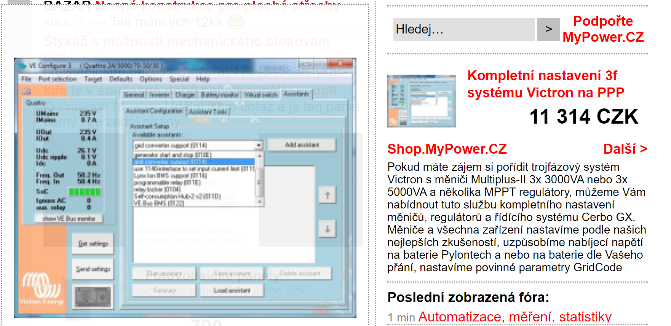Image resolution: width=671 pixels, height=326 pixels.
Task: Go to the next offer via Další >
Action: [x=625, y=149]
